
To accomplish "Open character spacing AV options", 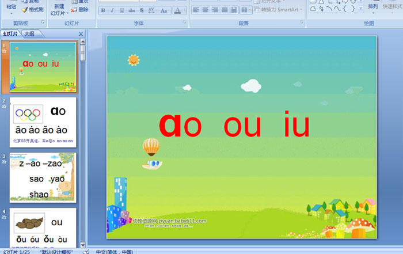I will point(151,10).
